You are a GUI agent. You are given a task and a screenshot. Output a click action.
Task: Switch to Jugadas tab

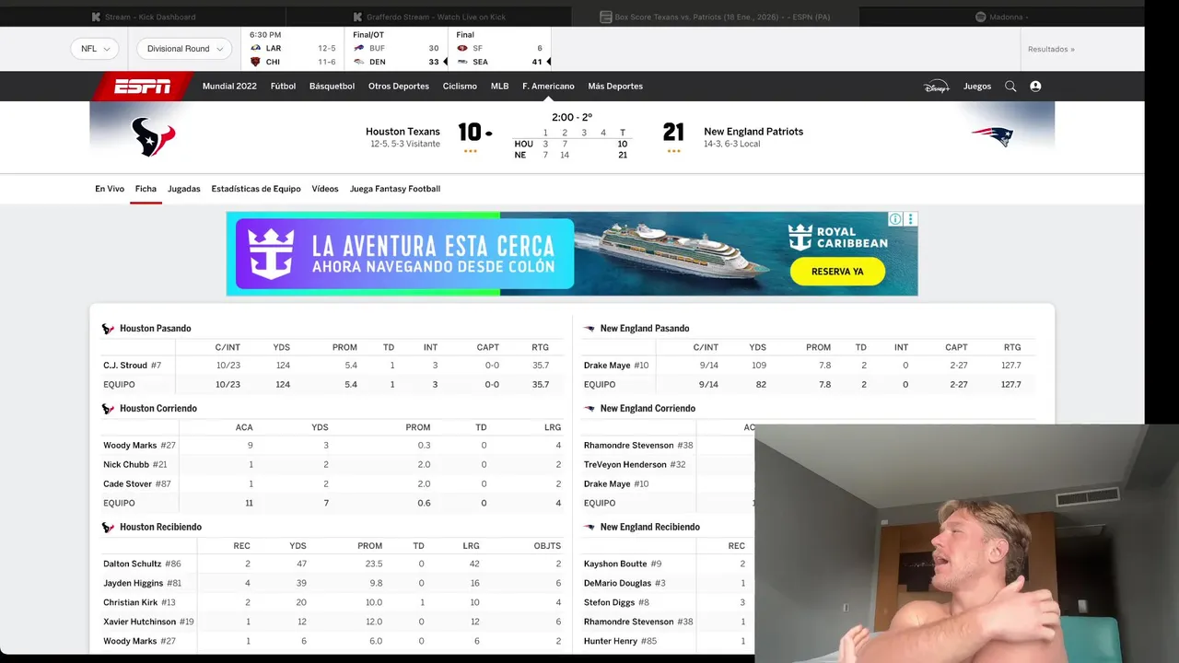coord(184,189)
